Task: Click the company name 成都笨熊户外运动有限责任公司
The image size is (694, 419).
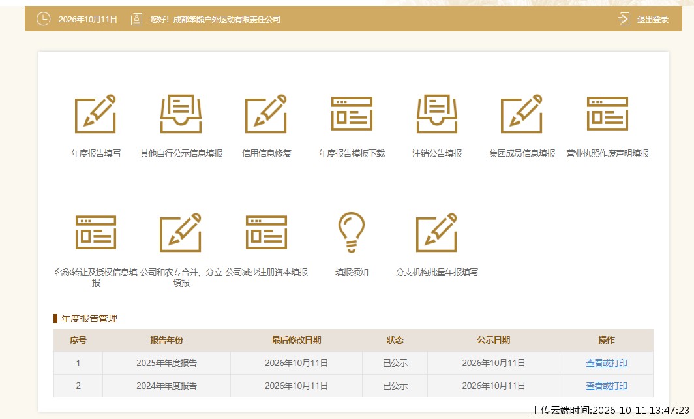Action: (226, 19)
